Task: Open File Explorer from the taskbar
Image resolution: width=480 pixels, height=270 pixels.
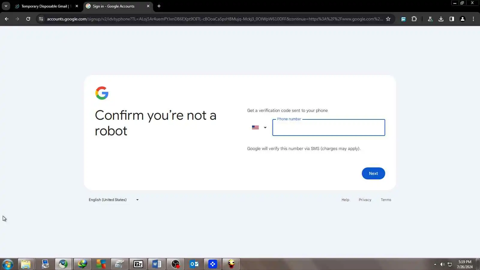Action: point(26,264)
